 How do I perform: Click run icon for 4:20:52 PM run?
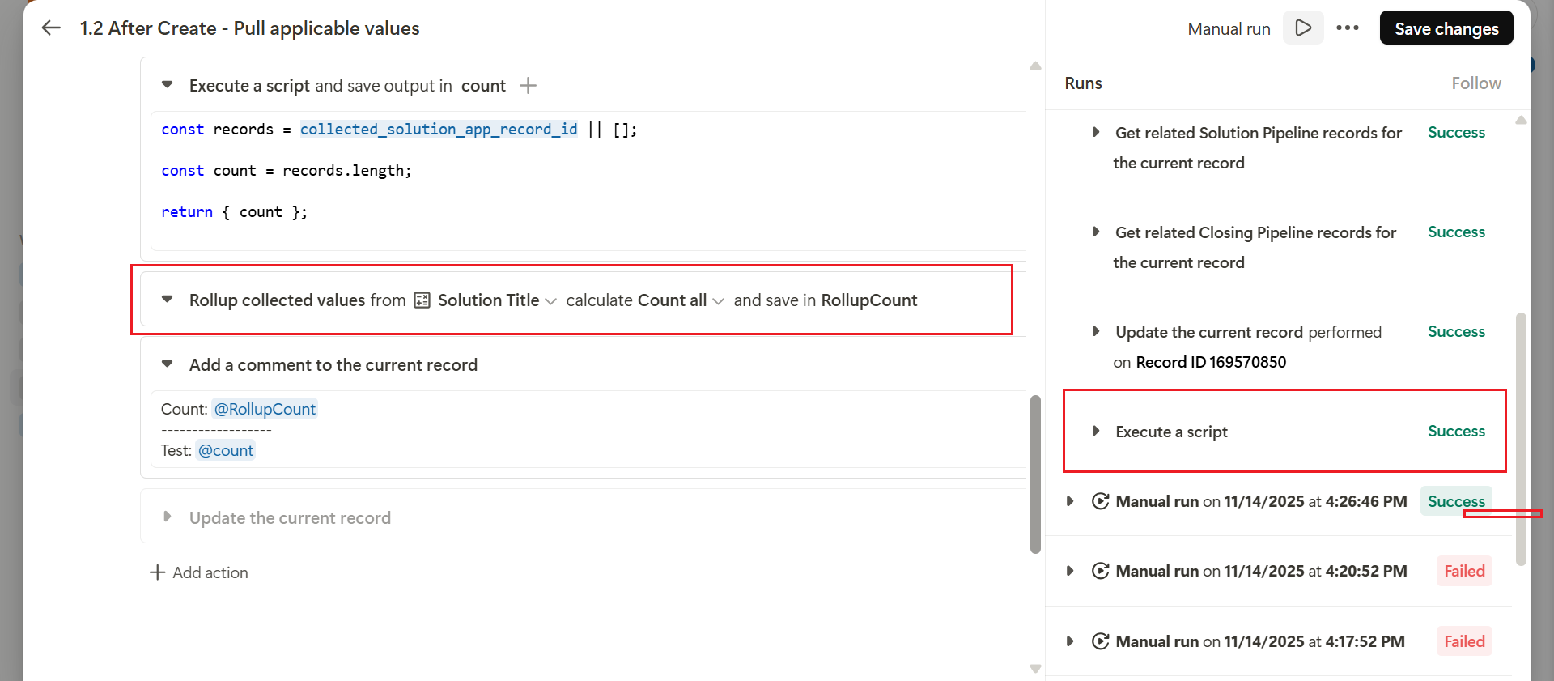1100,571
